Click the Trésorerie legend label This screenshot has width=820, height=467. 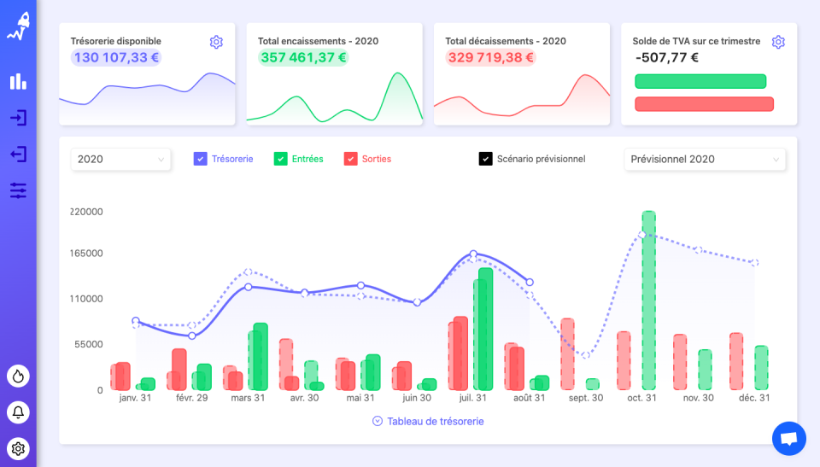click(232, 159)
